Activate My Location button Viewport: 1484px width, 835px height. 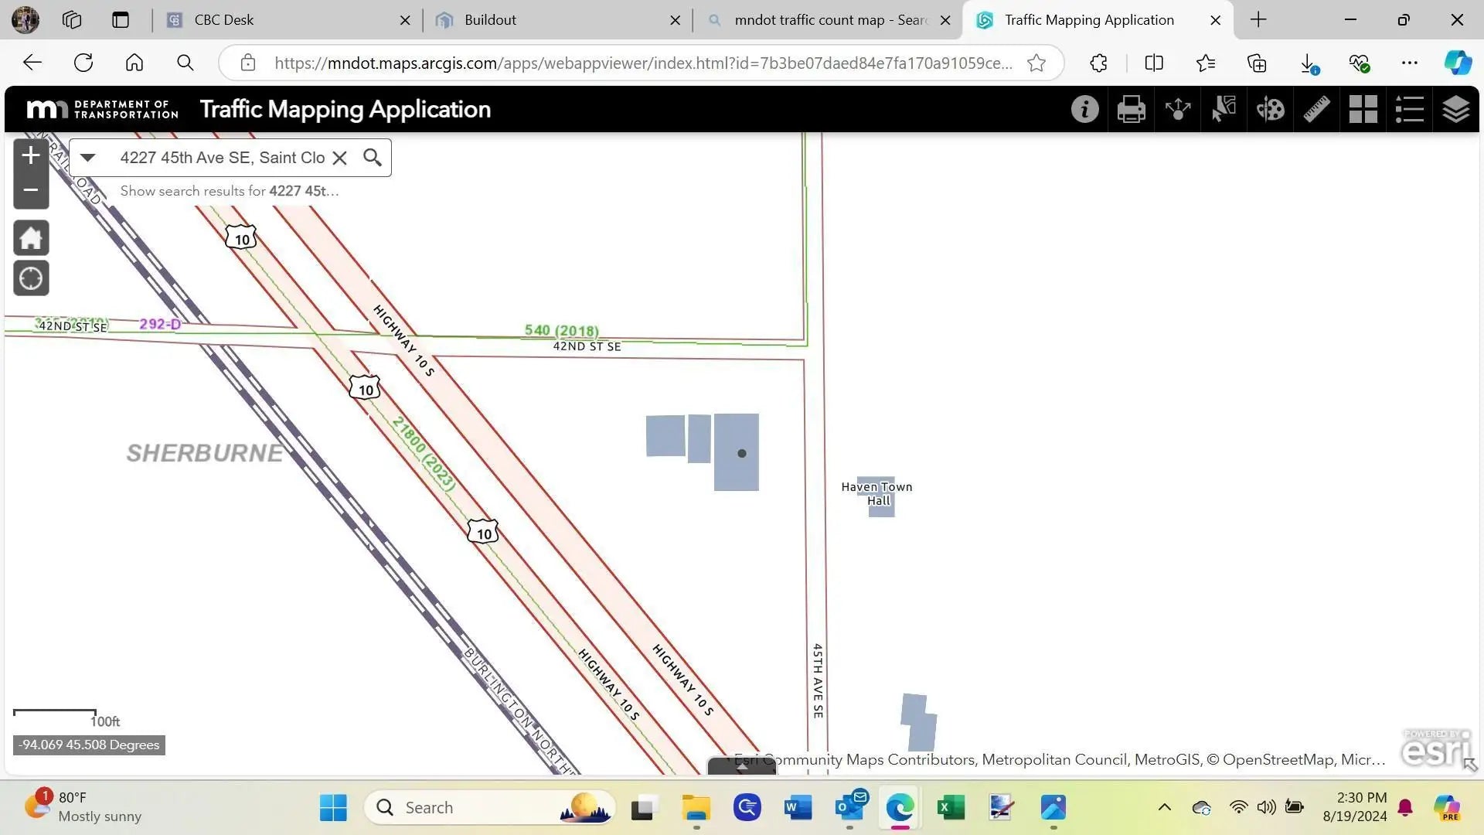[x=31, y=278]
